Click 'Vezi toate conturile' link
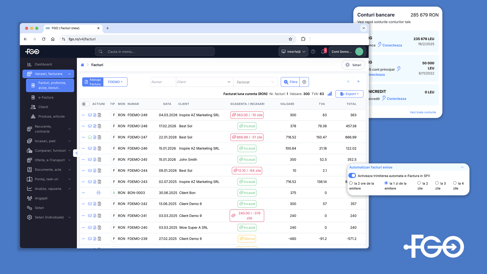487x274 pixels. pos(423,112)
